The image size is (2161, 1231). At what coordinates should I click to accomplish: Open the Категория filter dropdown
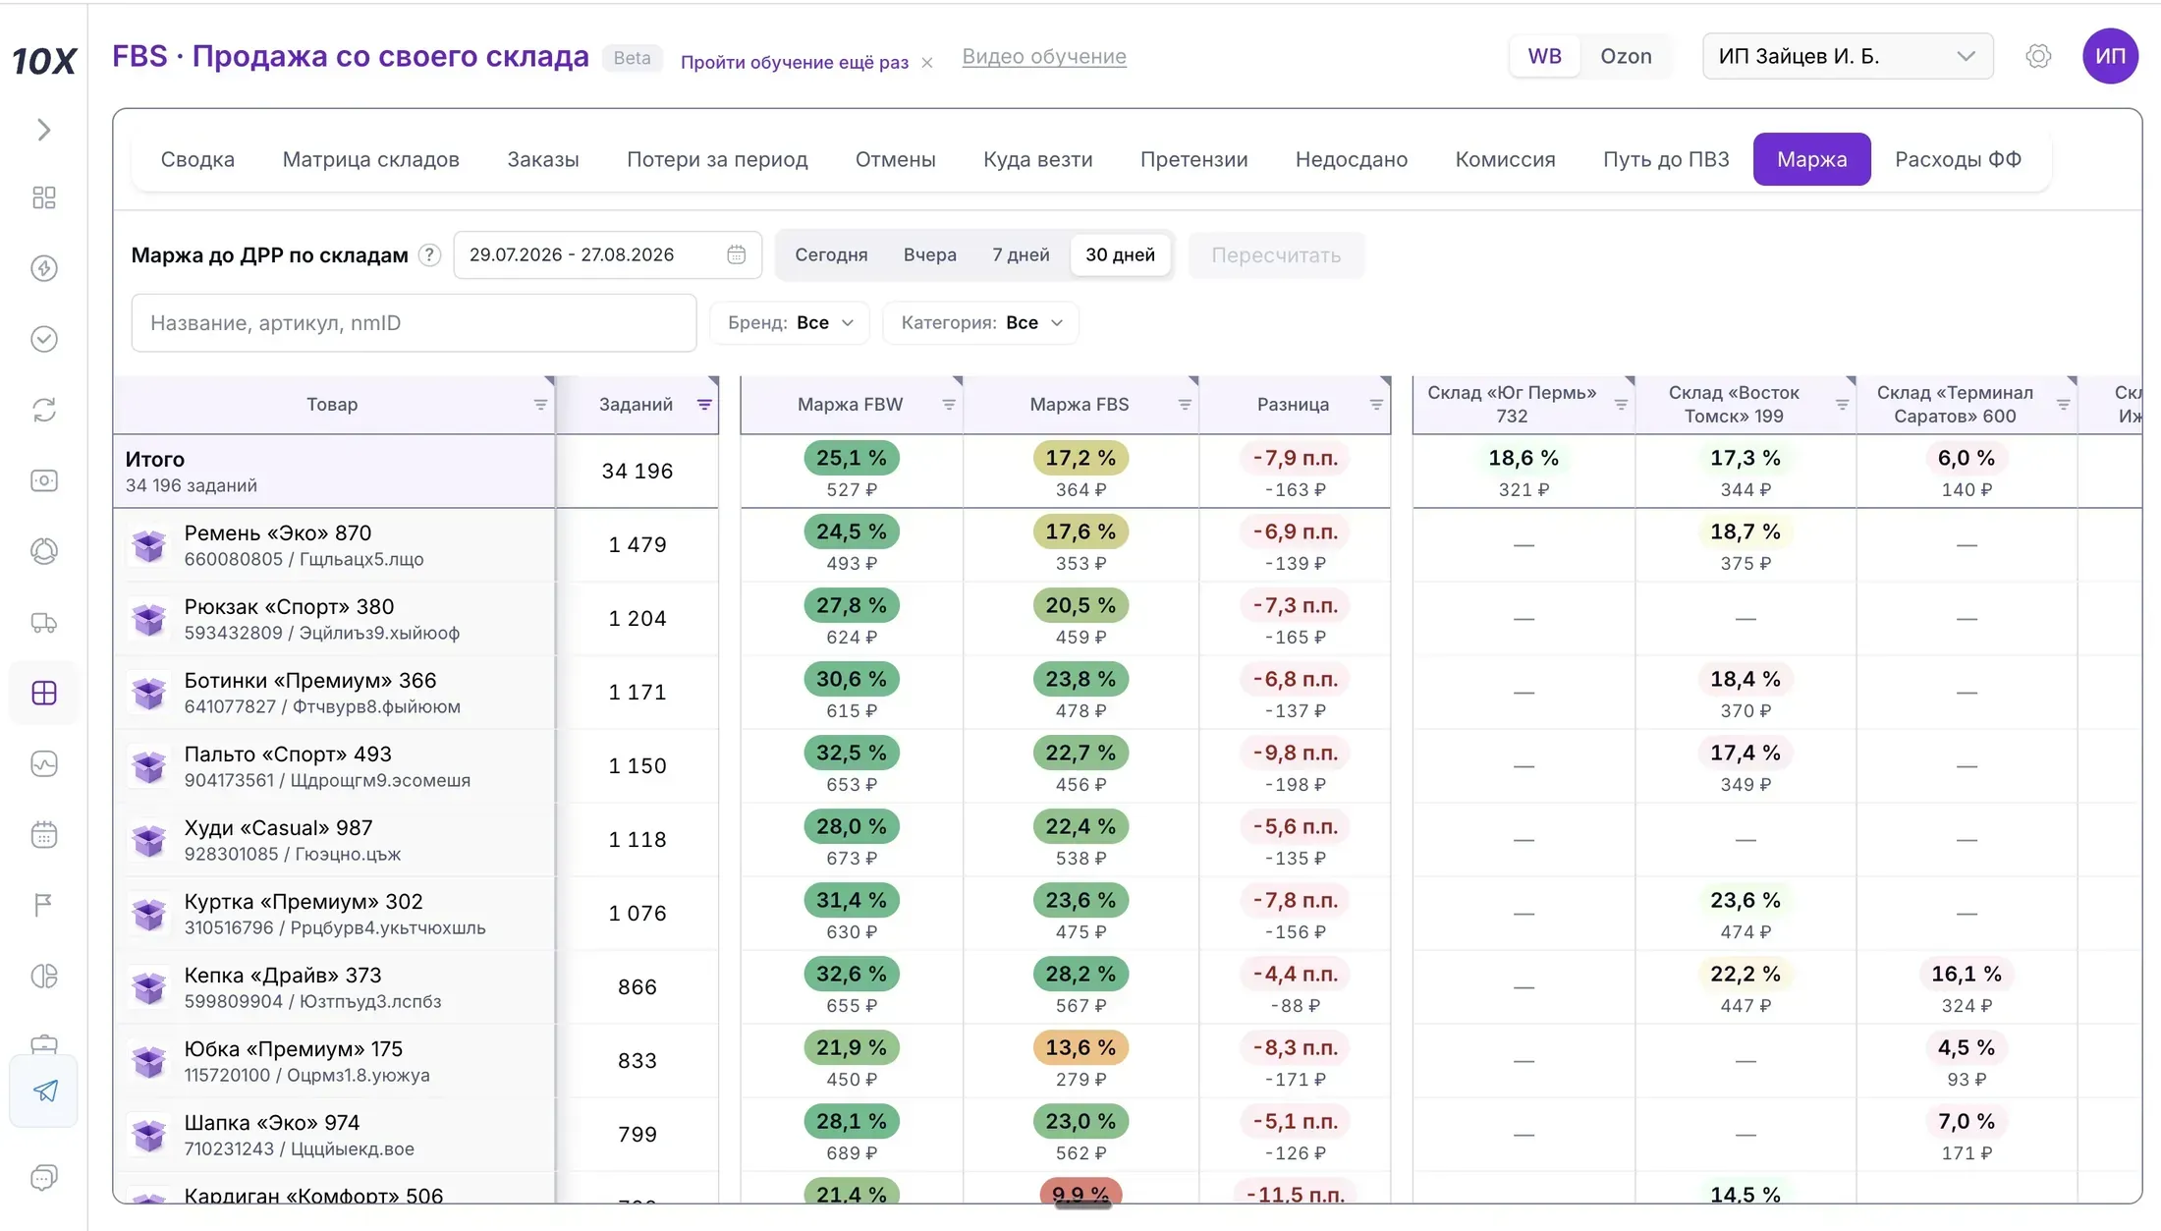[x=980, y=322]
